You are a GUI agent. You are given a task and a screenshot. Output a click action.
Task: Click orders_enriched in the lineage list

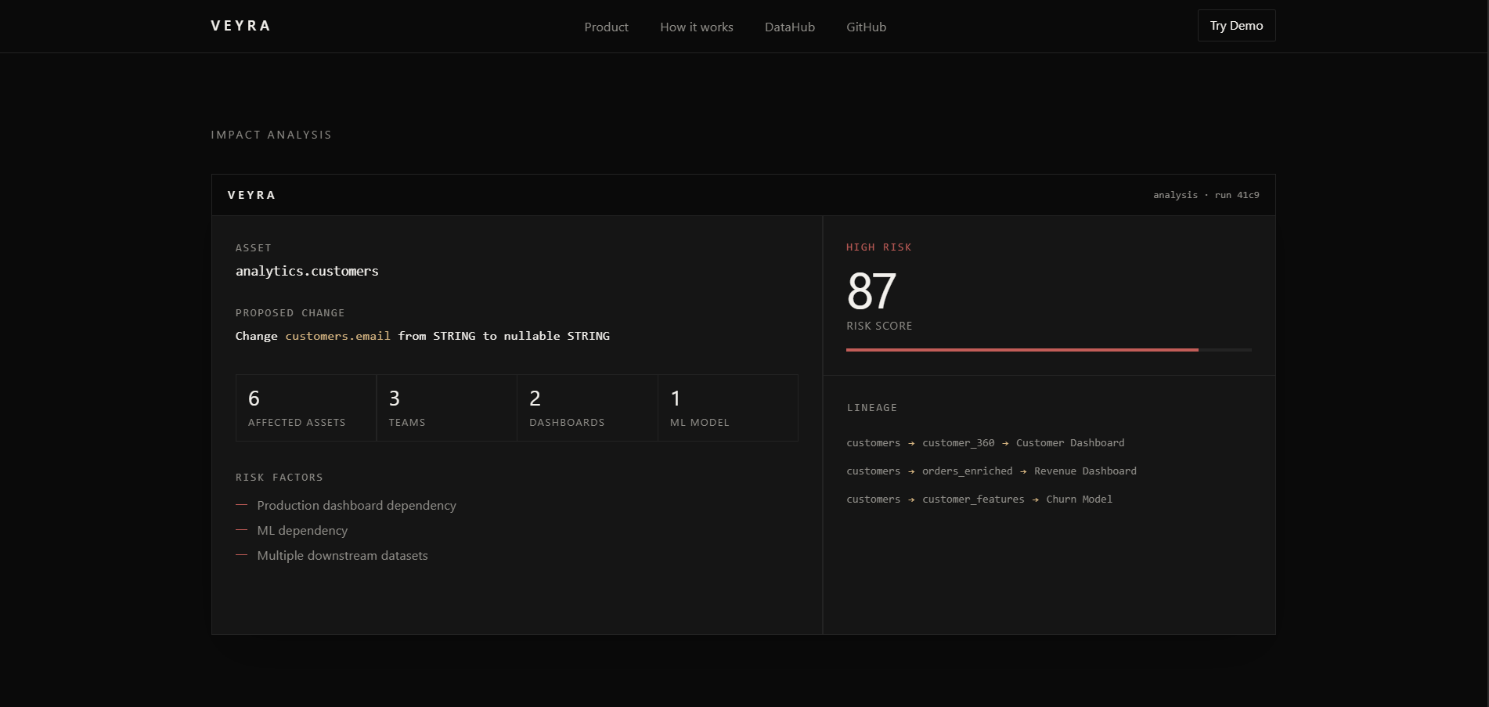coord(968,471)
